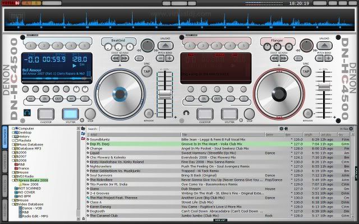Activate the BeatGrid effect A button
Viewport: 359px width, 224px height.
pos(130,47)
